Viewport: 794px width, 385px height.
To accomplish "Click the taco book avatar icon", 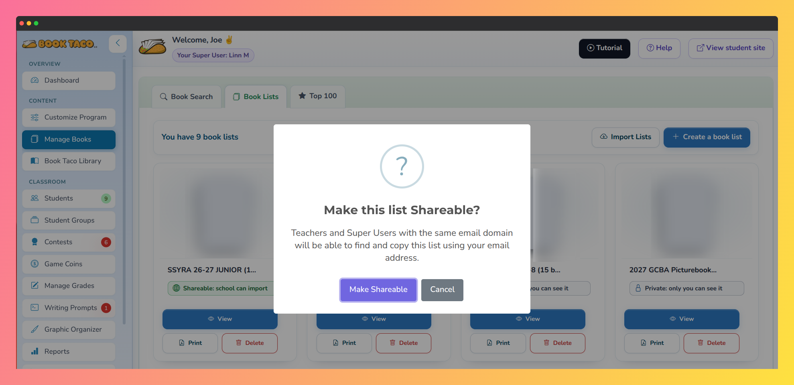I will [152, 47].
